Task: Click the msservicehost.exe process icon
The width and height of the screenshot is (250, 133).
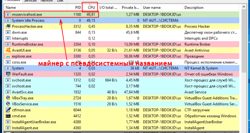Action: pyautogui.click(x=8, y=15)
